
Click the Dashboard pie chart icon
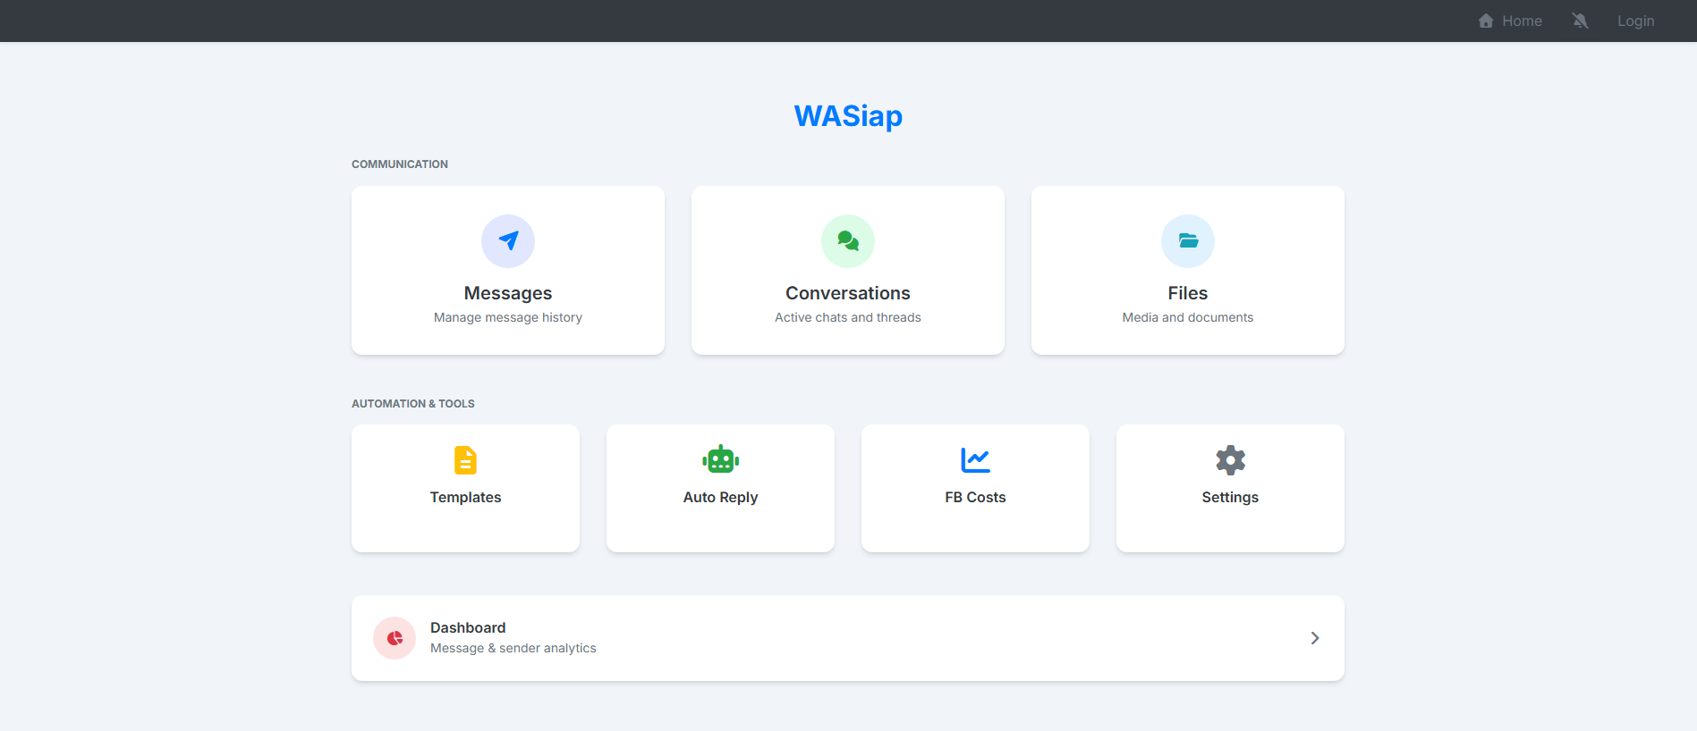[395, 638]
